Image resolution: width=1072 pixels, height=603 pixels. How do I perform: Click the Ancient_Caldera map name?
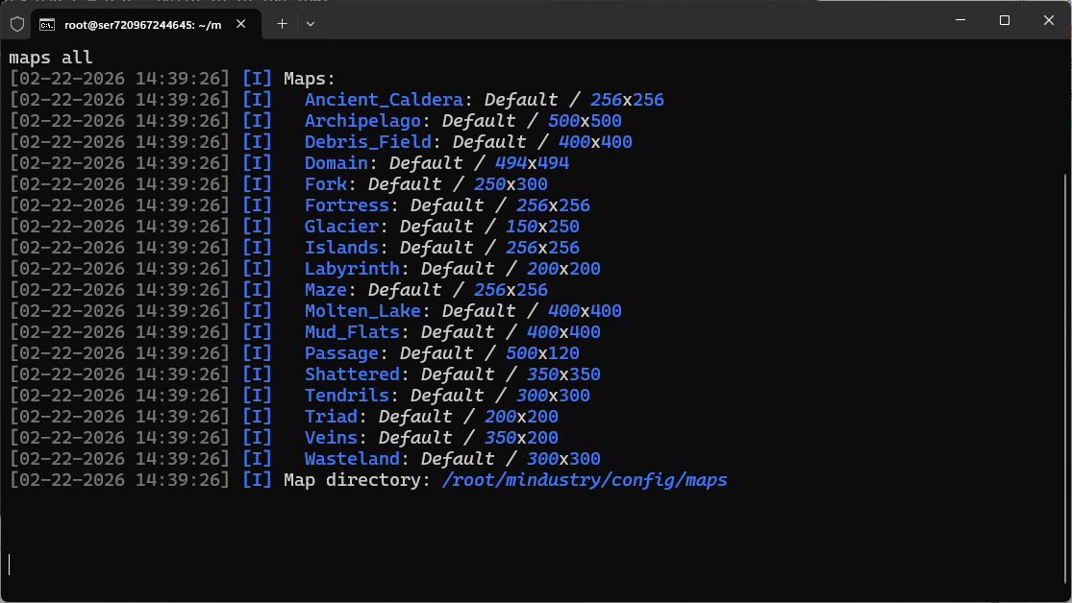tap(384, 100)
